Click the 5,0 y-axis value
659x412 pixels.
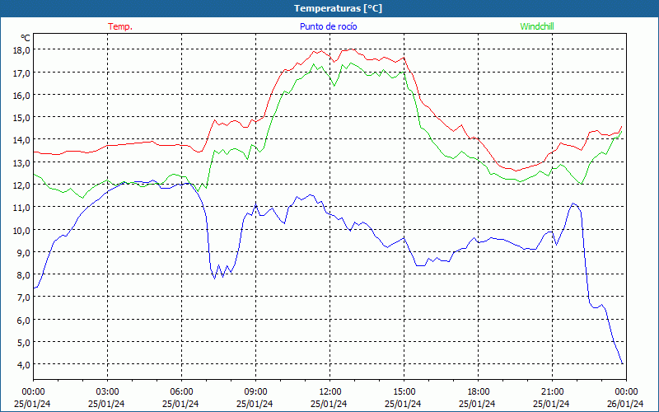pos(24,342)
